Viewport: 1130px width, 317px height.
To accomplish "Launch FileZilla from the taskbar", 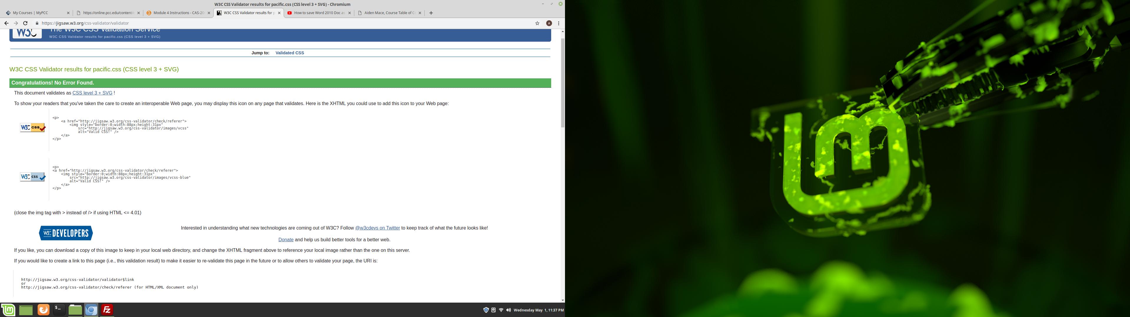I will tap(107, 310).
